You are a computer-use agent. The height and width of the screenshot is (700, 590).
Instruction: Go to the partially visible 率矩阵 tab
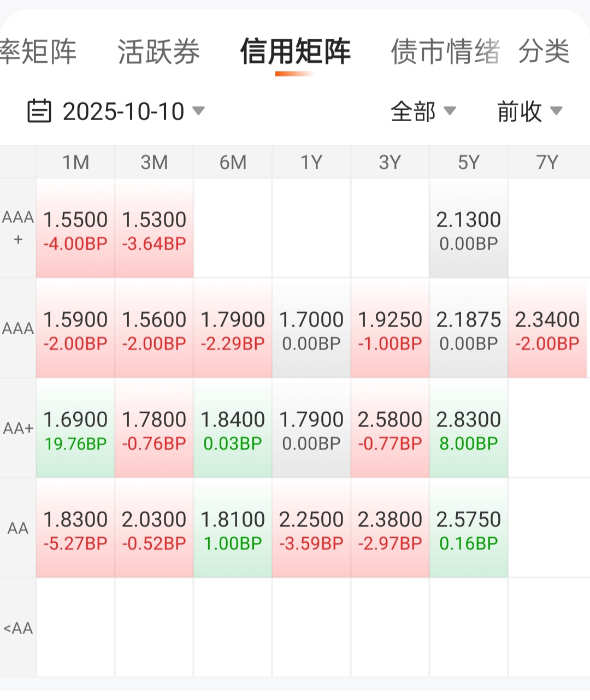tap(37, 52)
